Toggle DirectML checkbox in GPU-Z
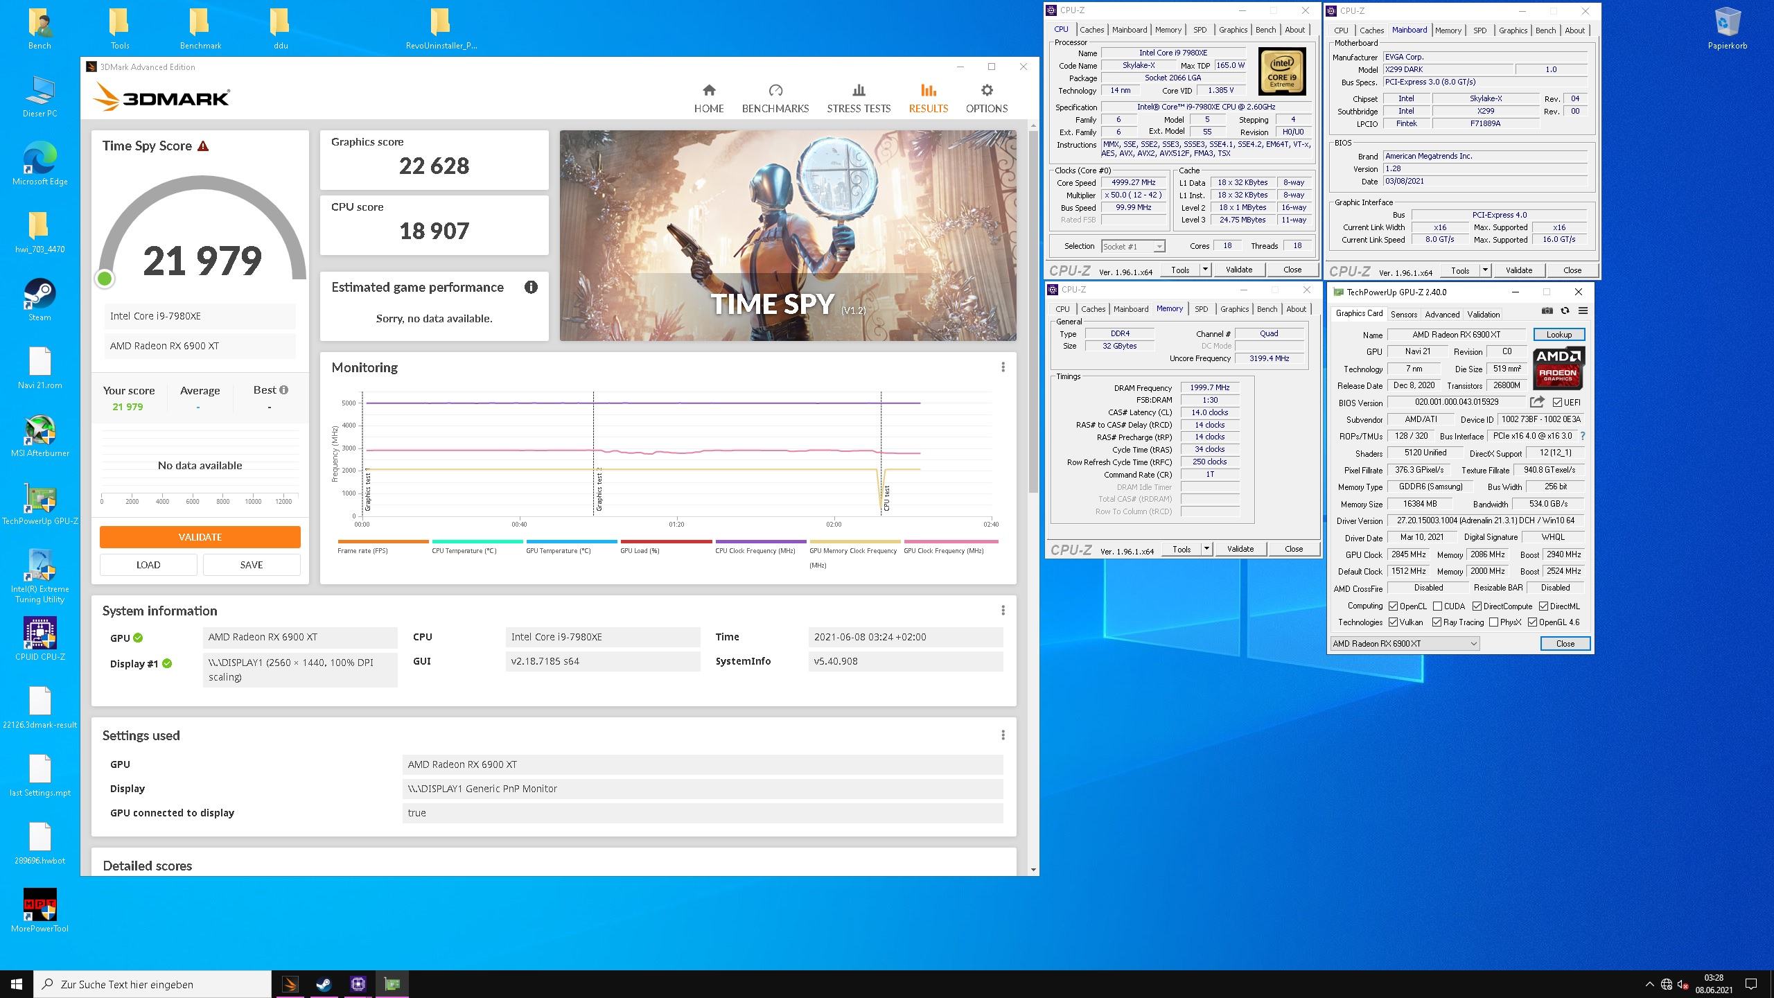 (1543, 606)
